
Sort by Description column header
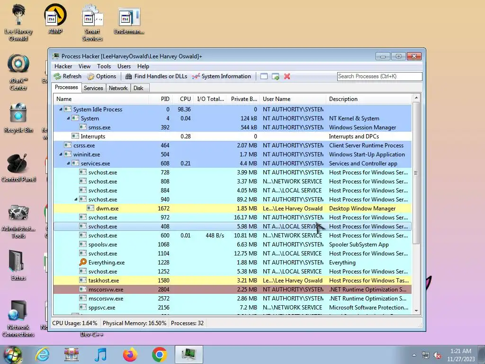[x=368, y=99]
